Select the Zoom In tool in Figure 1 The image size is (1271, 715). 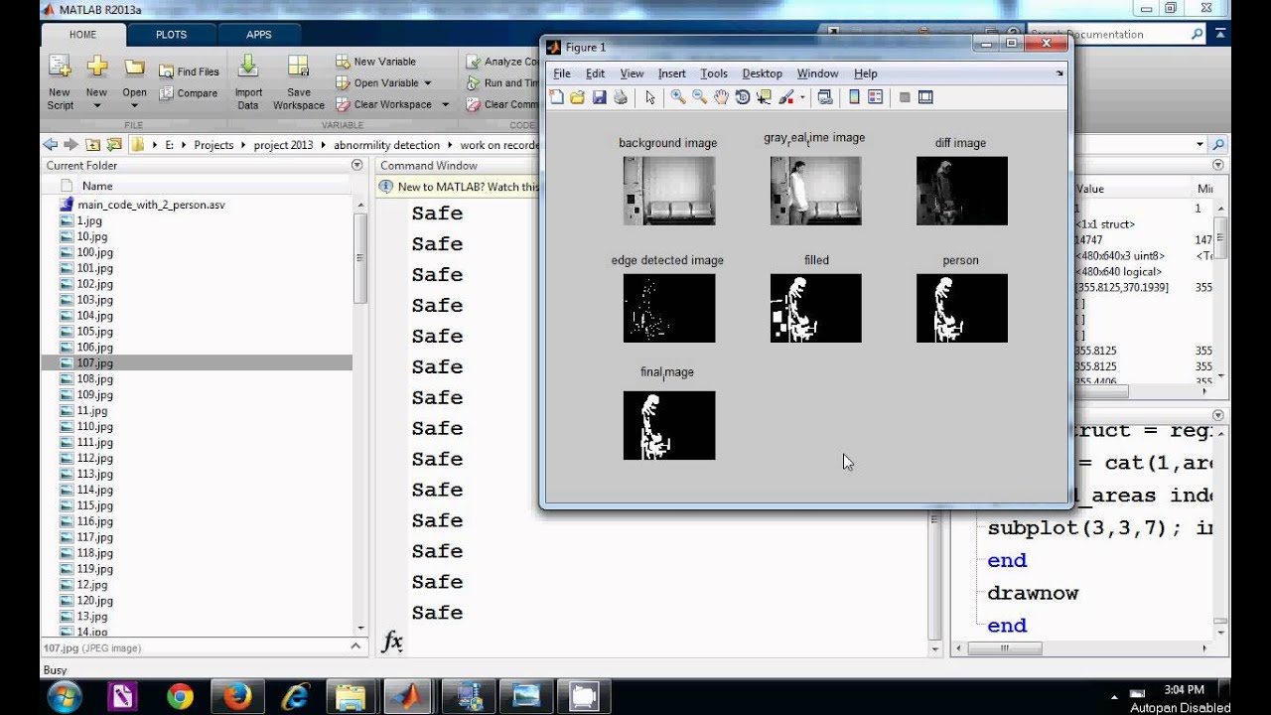pyautogui.click(x=677, y=97)
